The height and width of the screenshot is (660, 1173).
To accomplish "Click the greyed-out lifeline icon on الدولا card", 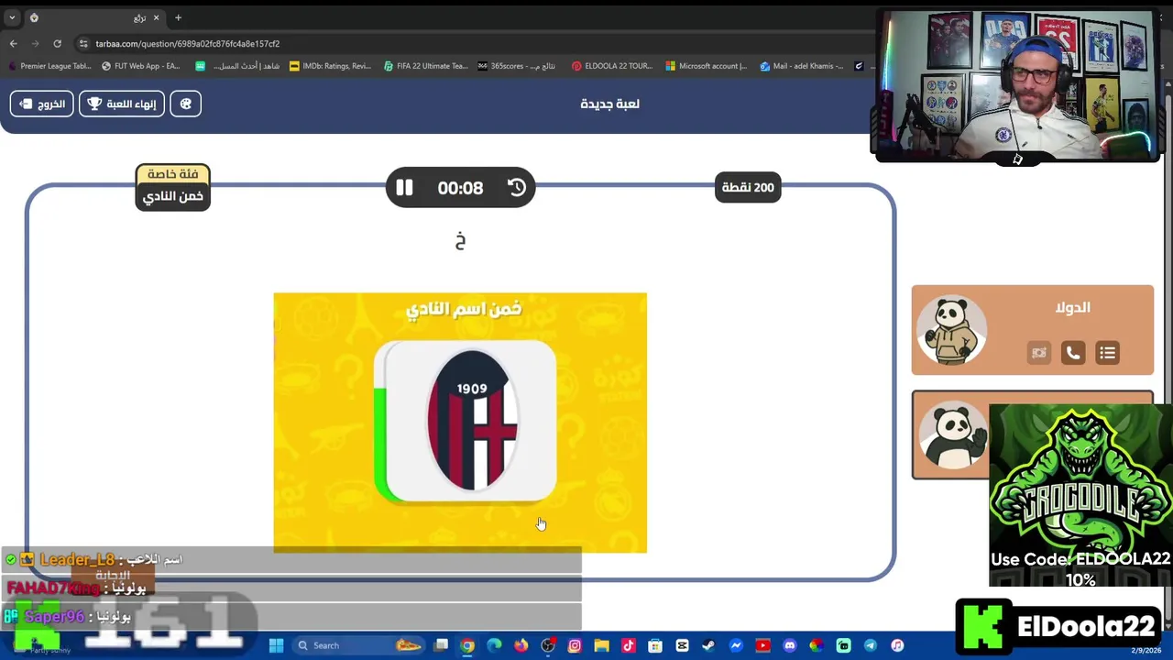I will coord(1038,353).
